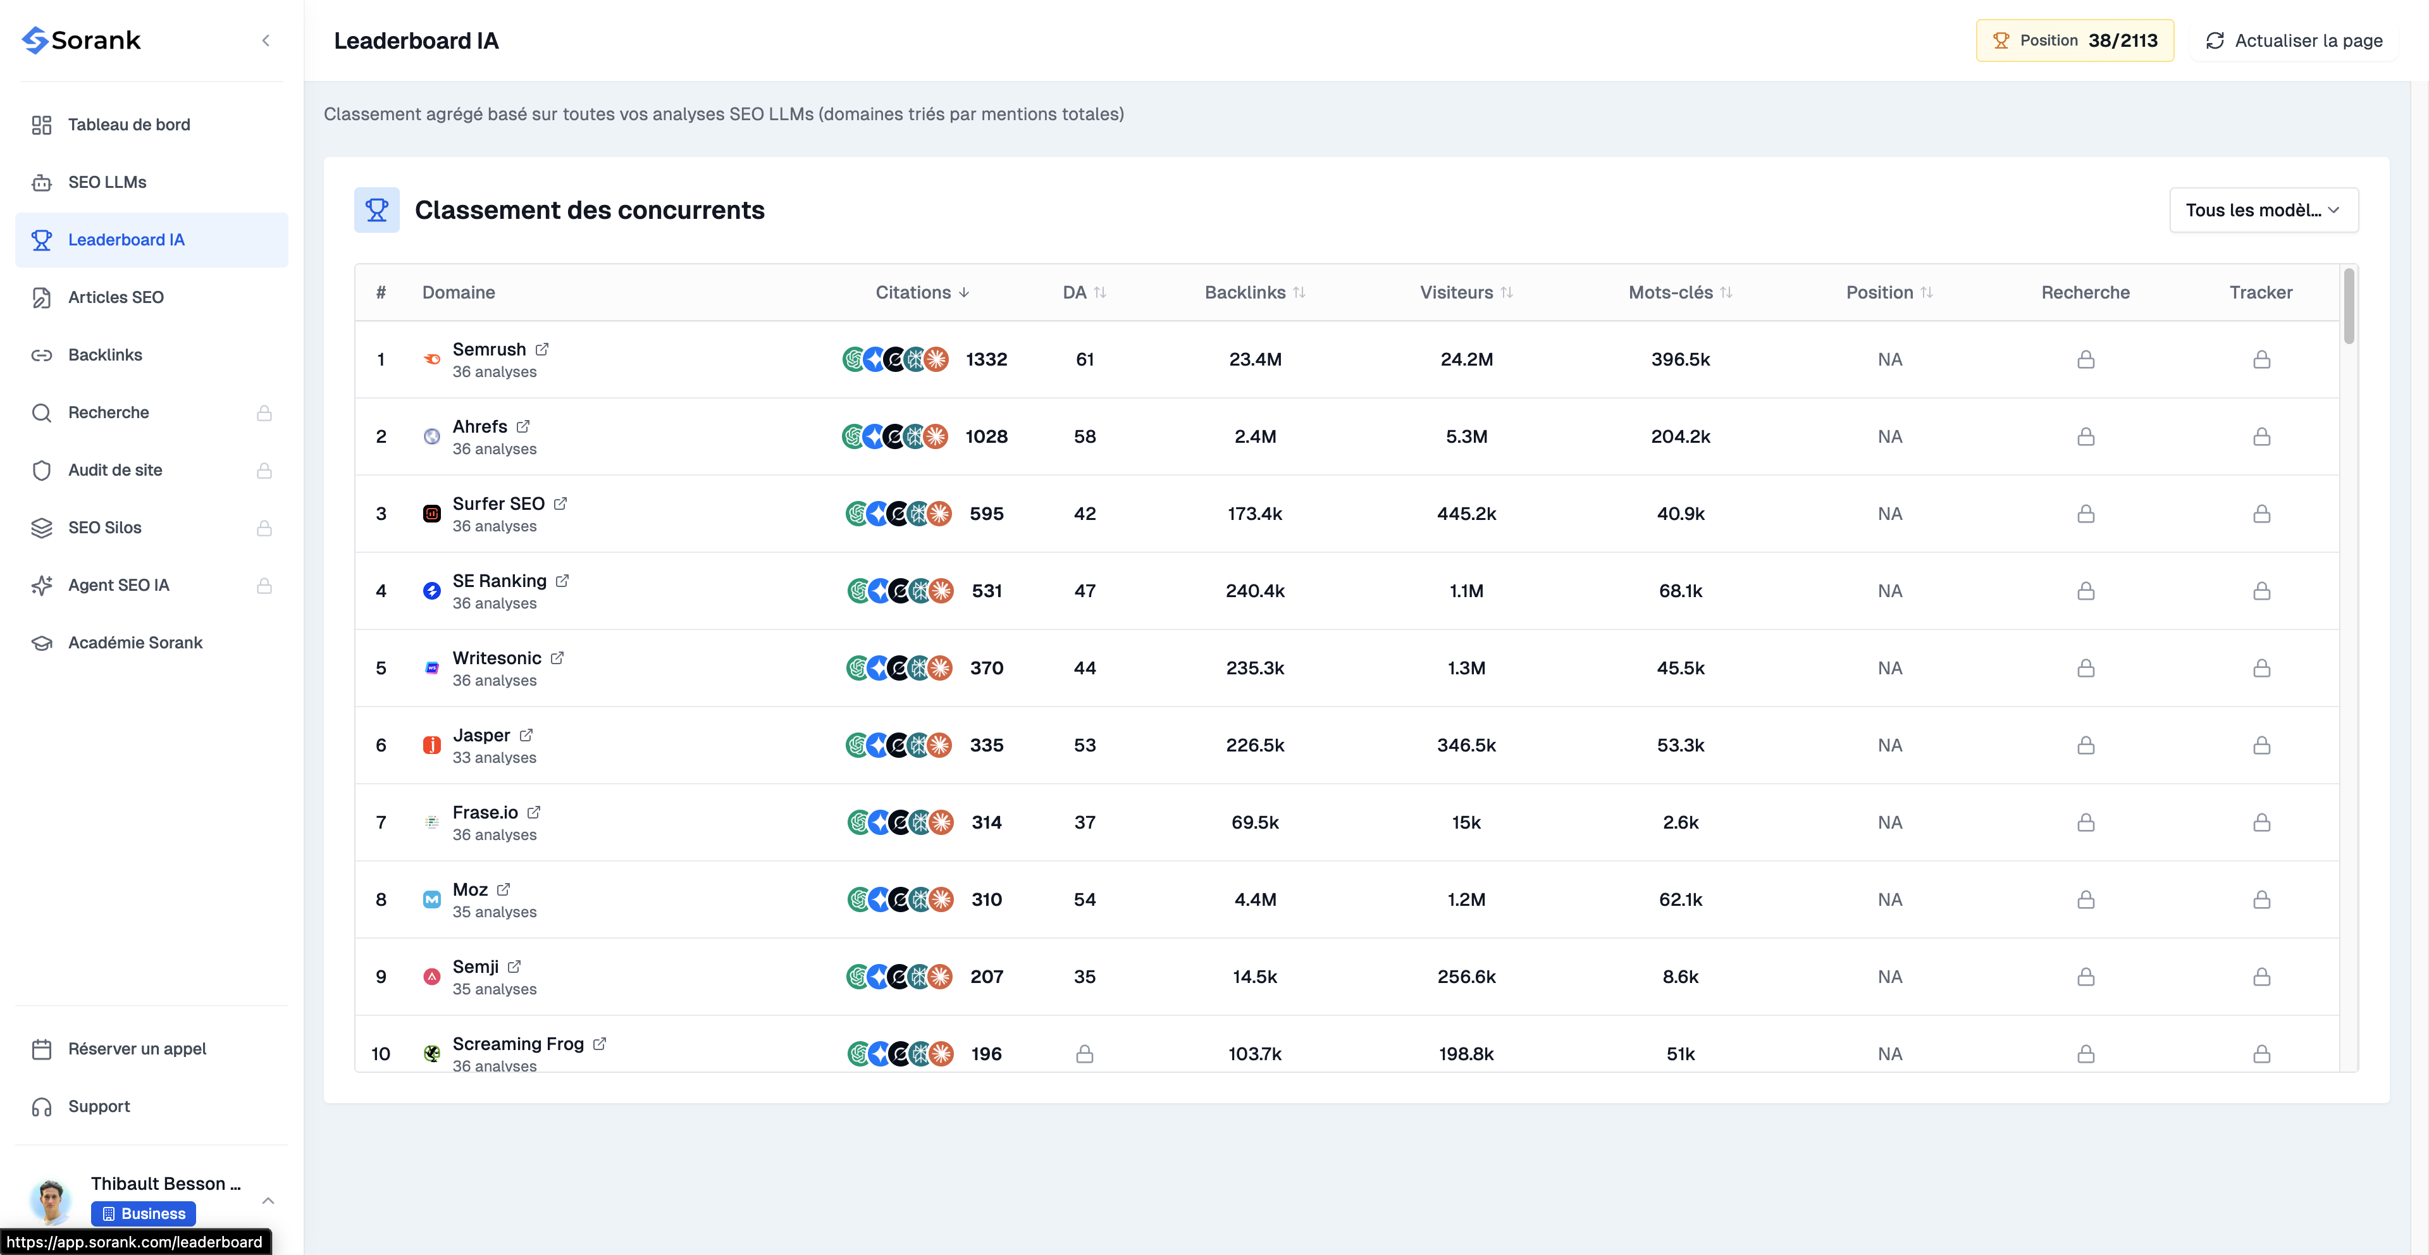Open Semrush external link icon
The width and height of the screenshot is (2429, 1255).
click(x=542, y=349)
